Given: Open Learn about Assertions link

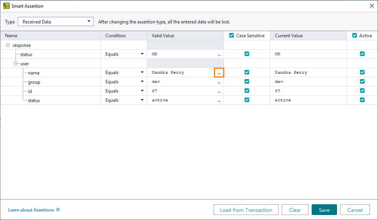Looking at the screenshot, I should [31, 210].
